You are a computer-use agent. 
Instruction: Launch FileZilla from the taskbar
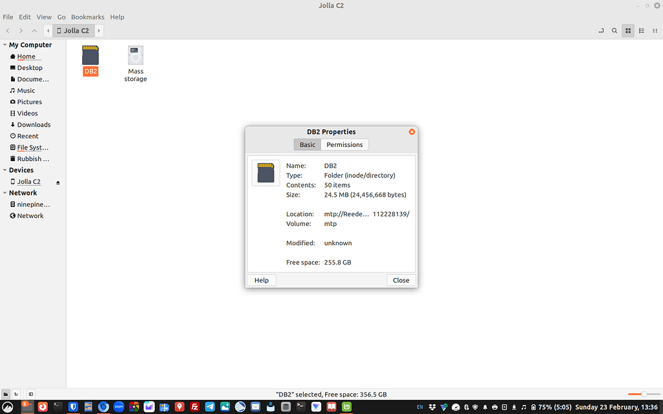(x=194, y=407)
